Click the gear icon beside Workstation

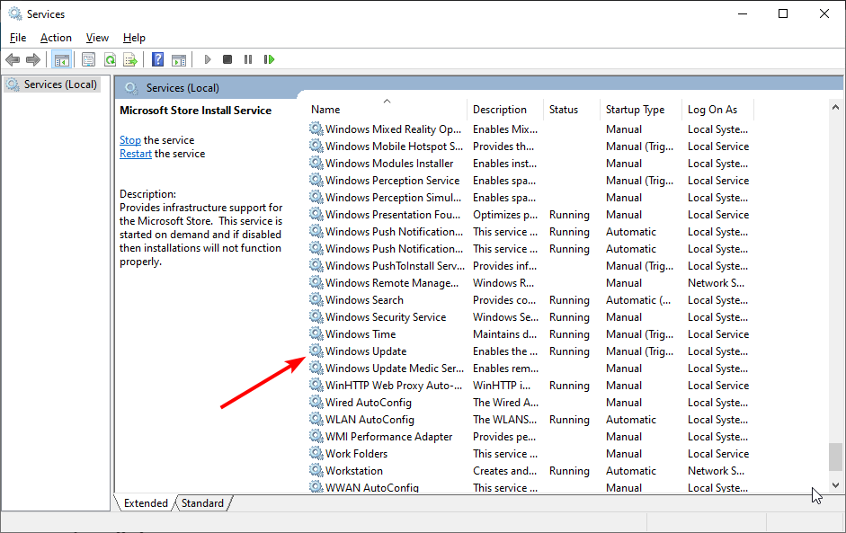point(316,470)
